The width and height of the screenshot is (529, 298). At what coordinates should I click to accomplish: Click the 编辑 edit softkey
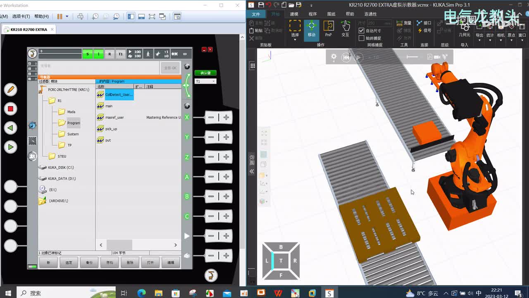tap(171, 262)
